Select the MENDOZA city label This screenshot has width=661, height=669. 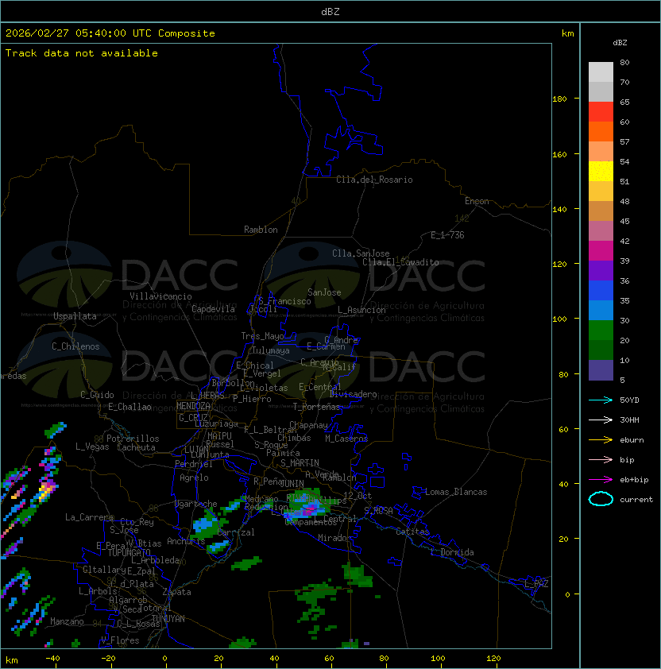[x=193, y=406]
